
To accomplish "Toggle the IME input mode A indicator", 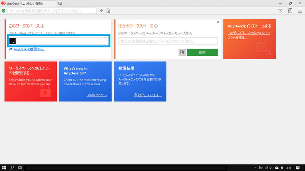I will 282,168.
